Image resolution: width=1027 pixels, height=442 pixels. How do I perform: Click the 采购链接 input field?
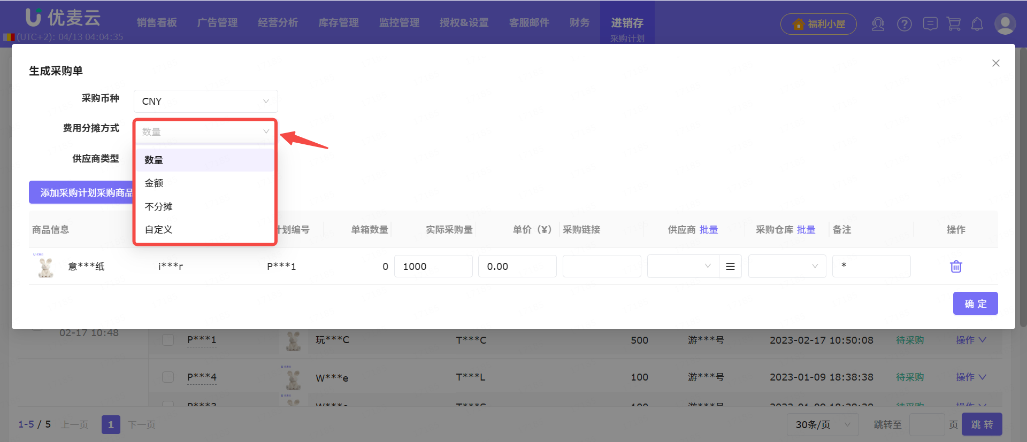pos(602,266)
